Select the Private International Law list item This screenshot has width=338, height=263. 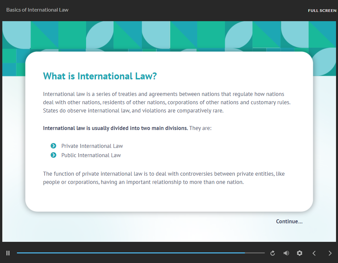tap(92, 146)
